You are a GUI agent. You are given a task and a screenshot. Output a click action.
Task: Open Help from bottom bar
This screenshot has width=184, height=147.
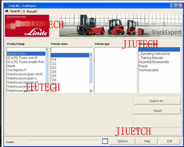point(147,141)
